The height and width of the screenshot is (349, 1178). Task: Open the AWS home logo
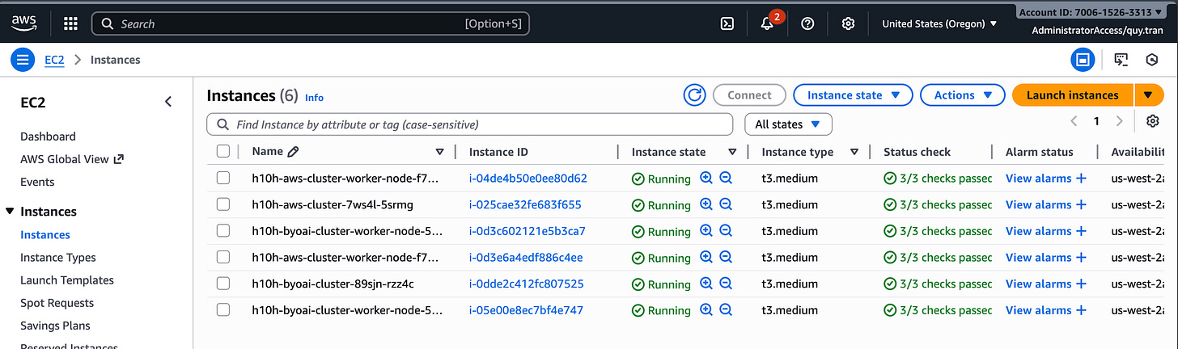23,24
